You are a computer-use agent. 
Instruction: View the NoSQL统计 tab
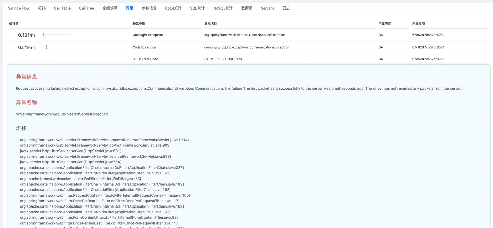tap(223, 8)
